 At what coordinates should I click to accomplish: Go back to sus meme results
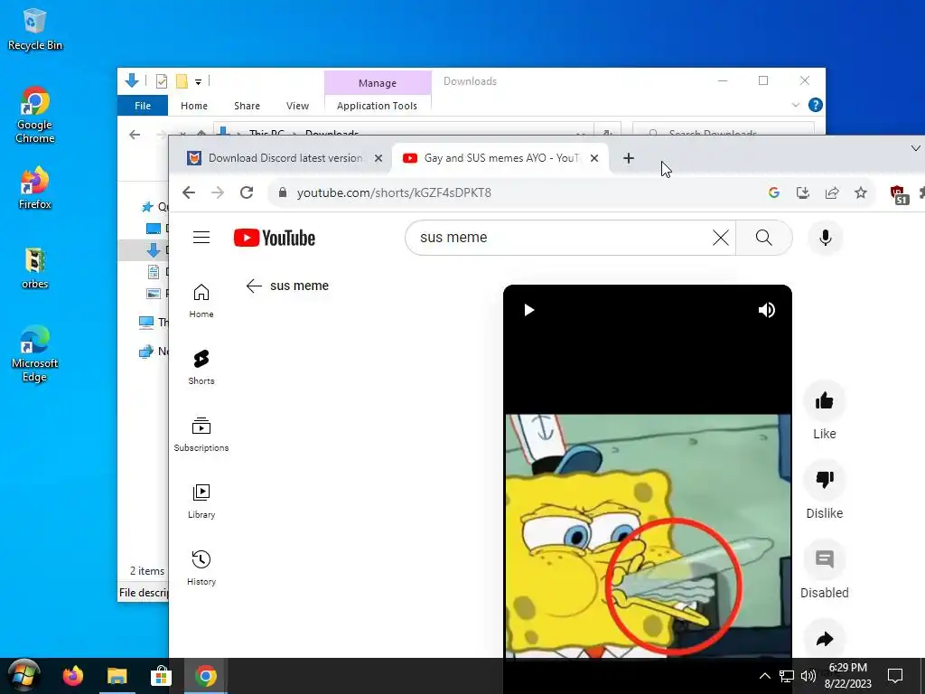point(254,286)
